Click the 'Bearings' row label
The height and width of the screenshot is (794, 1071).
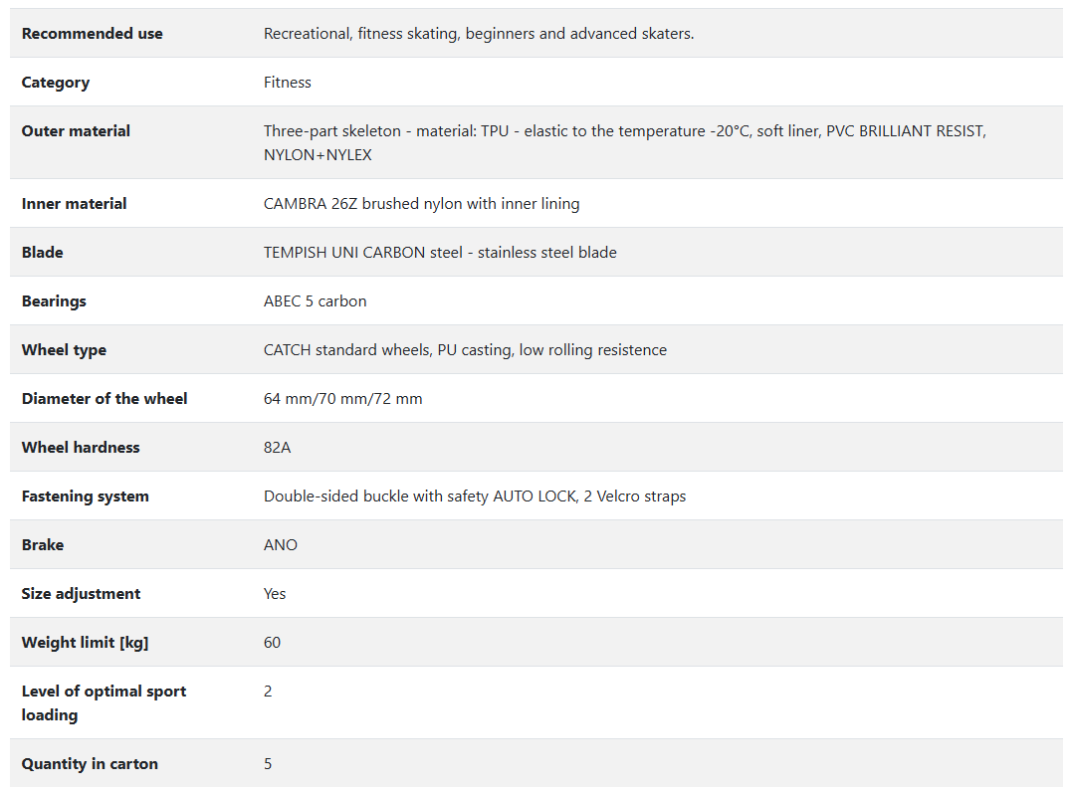coord(54,301)
